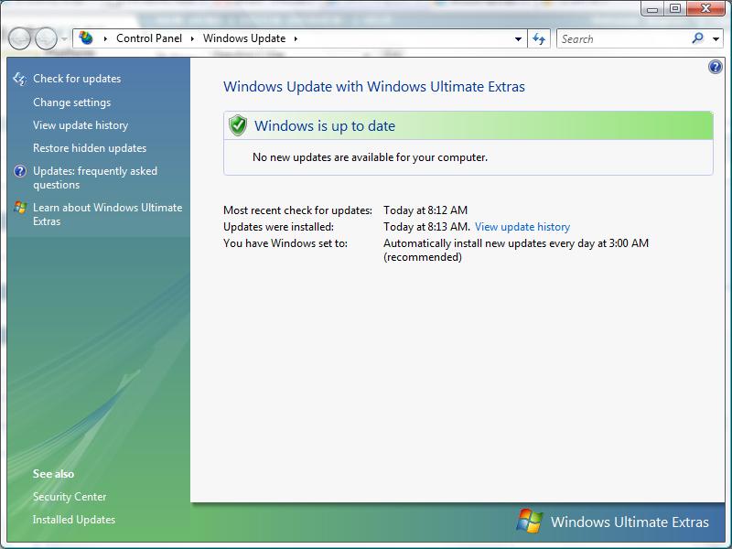The width and height of the screenshot is (732, 549).
Task: Click inside the Search box
Action: pyautogui.click(x=622, y=38)
